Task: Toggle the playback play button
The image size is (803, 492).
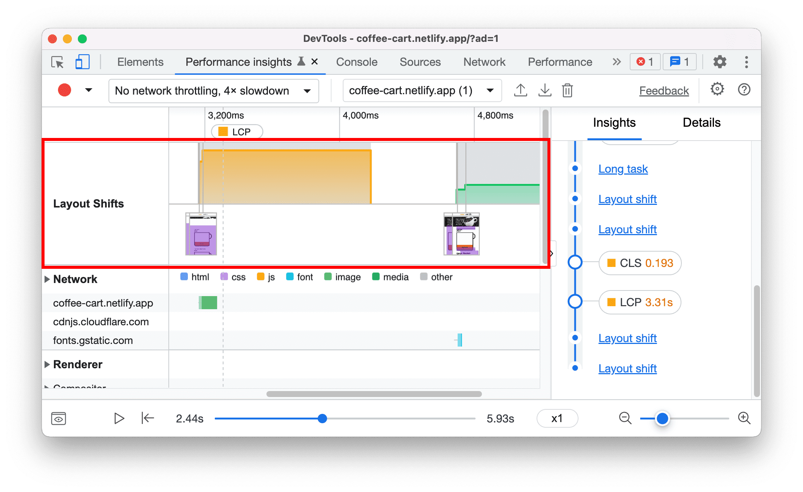Action: click(119, 418)
